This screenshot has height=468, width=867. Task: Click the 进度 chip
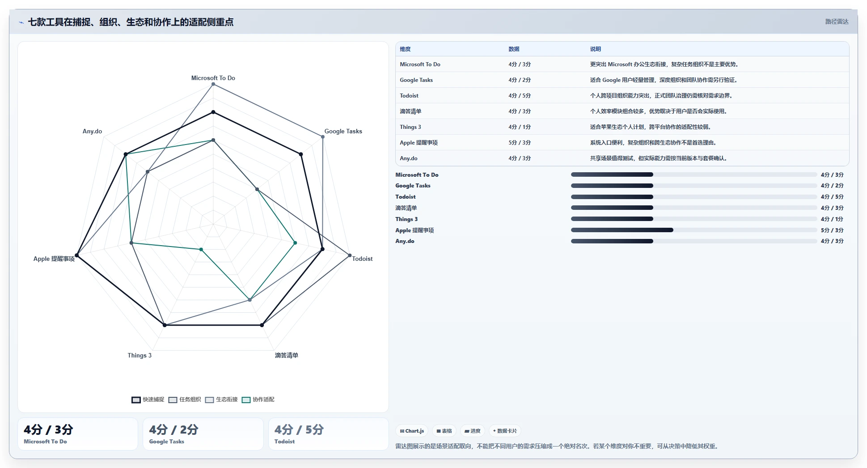coord(472,431)
